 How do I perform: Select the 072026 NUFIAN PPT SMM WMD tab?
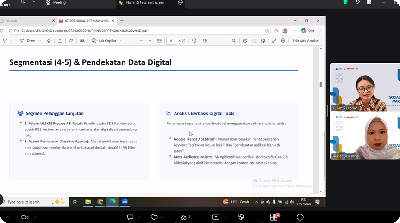(87, 21)
